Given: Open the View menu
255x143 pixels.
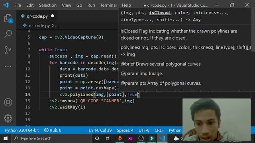Looking at the screenshot, I should (67, 5).
